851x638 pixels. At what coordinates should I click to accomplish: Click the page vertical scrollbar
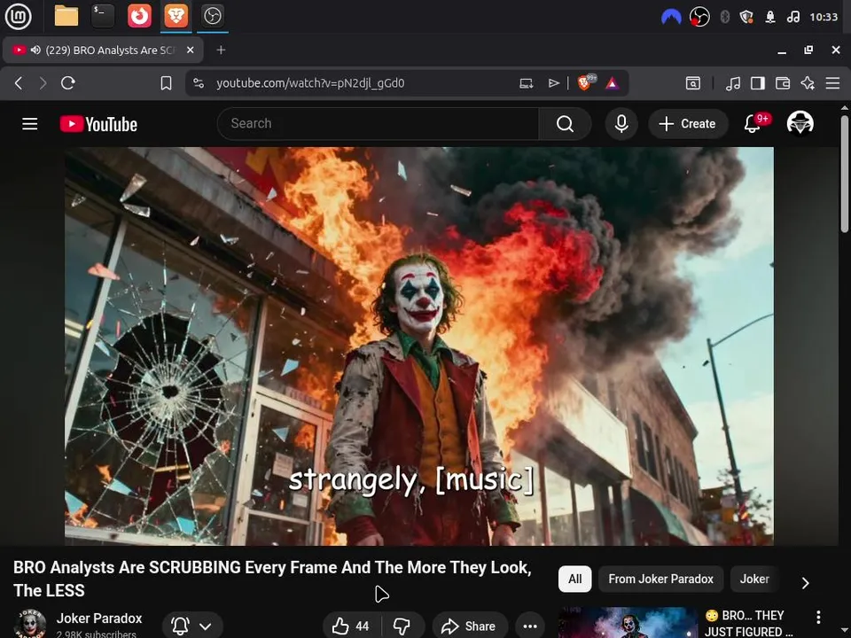click(845, 174)
